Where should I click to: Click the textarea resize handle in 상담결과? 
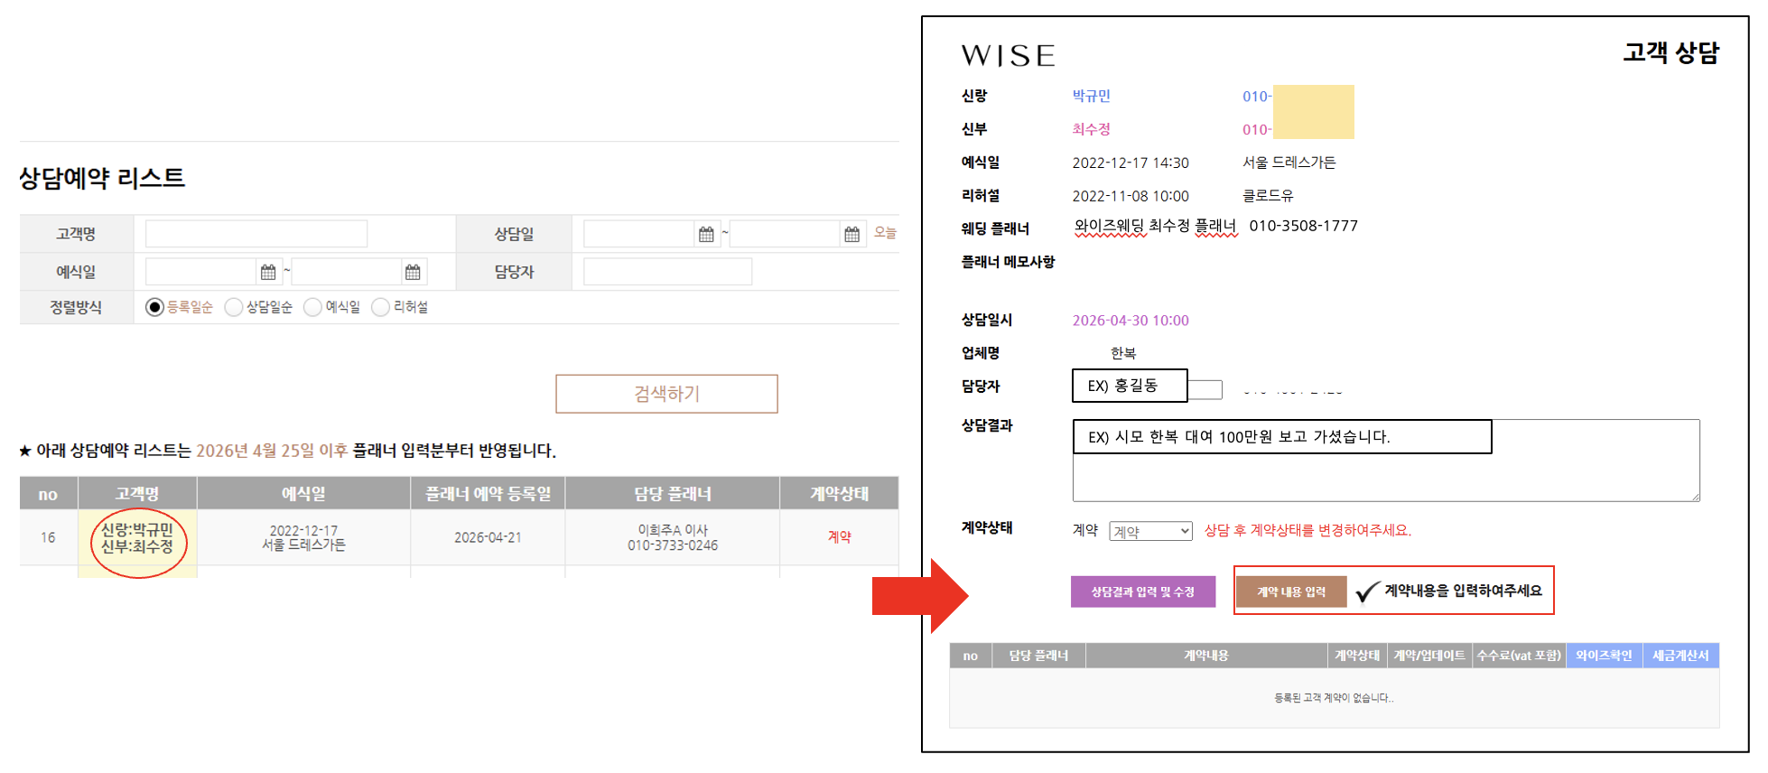point(1694,496)
